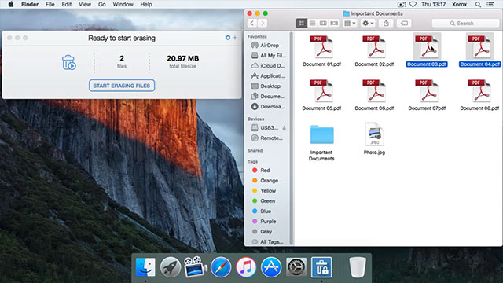The image size is (503, 283).
Task: Select Document 04.pdf icon
Action: click(x=480, y=47)
